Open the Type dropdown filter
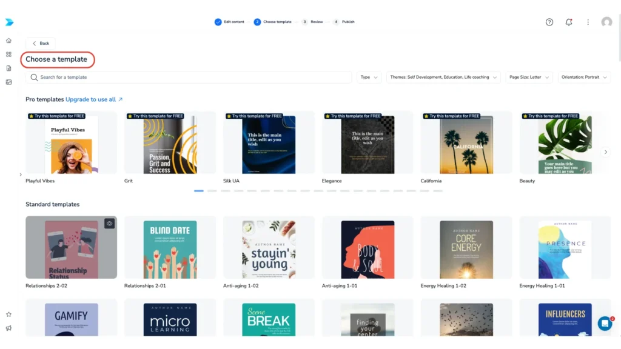Viewport: 621px width, 349px height. click(369, 77)
